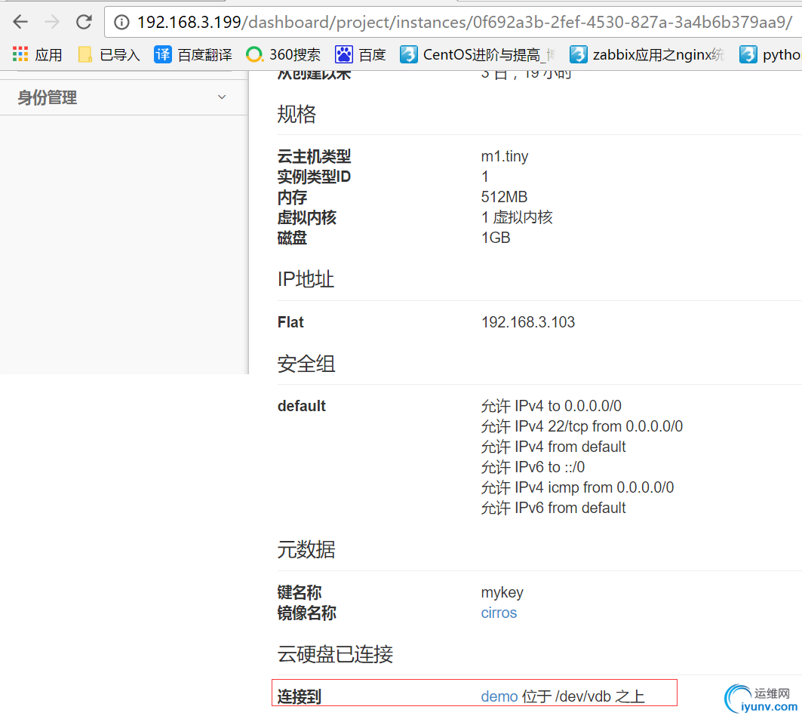
Task: Open the 360搜索 bookmark
Action: [284, 54]
